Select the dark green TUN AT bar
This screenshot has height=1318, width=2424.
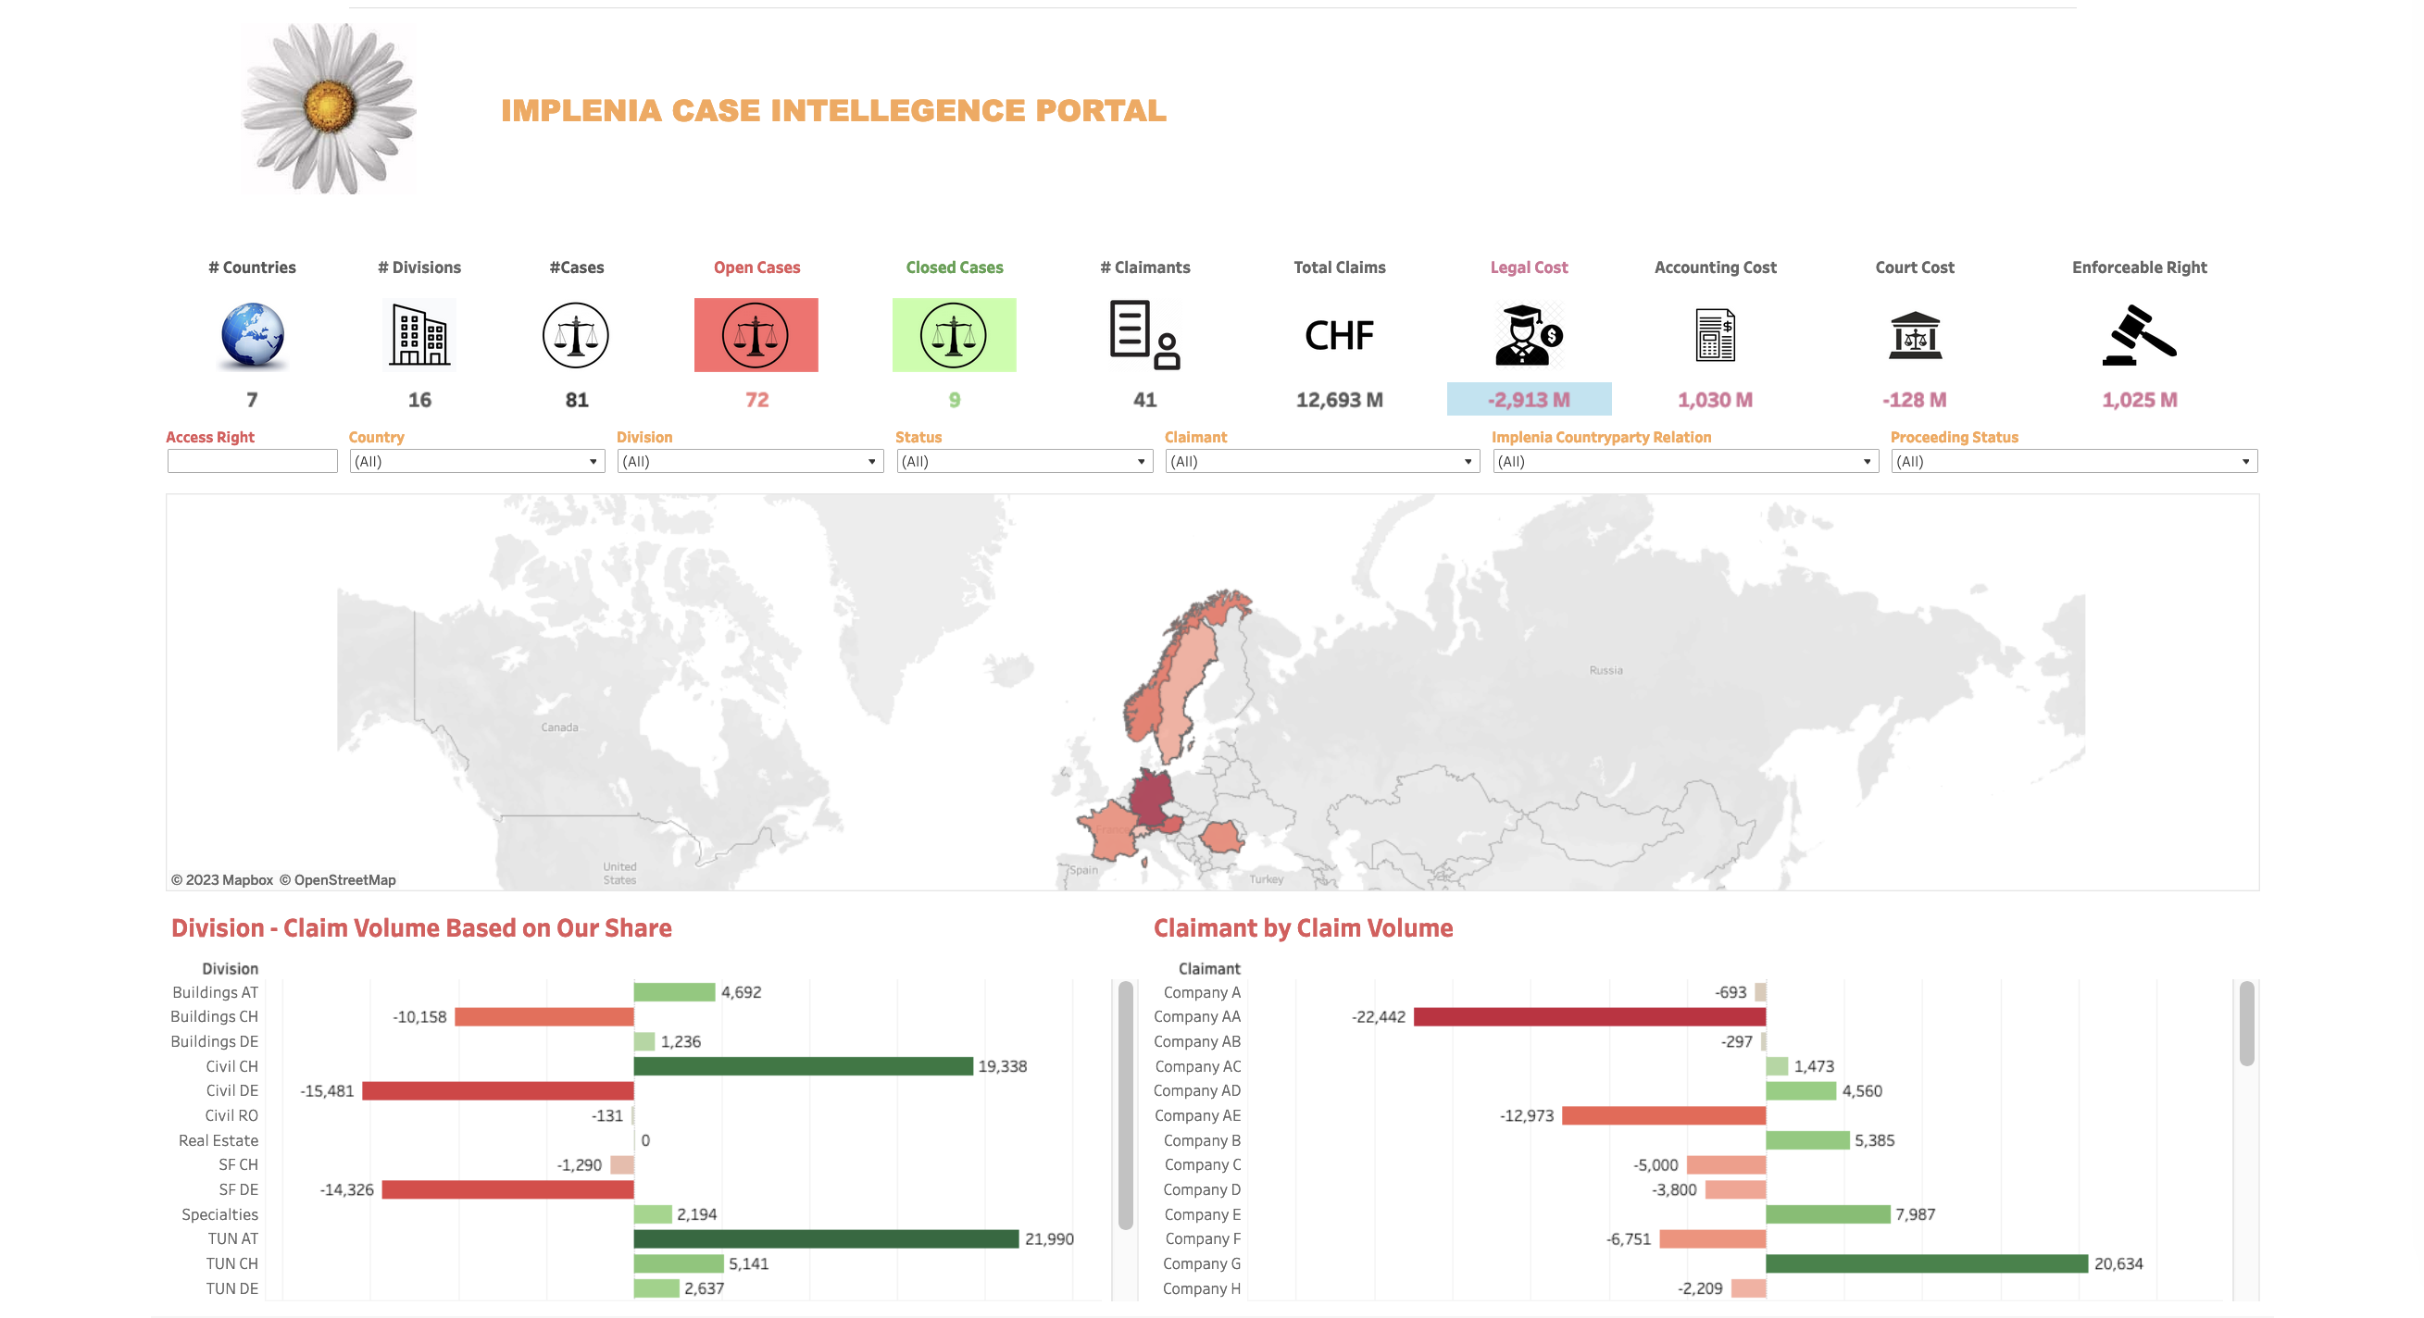click(x=825, y=1239)
